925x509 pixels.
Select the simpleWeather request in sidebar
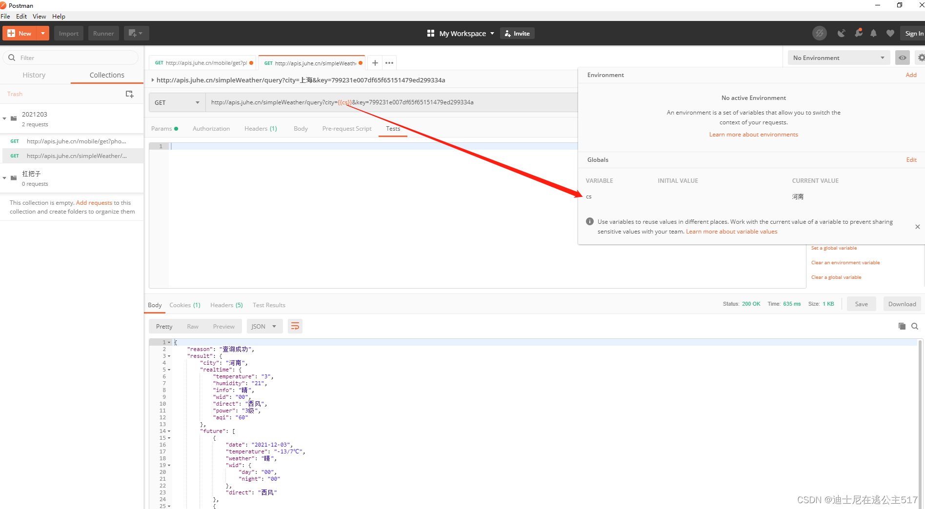72,156
